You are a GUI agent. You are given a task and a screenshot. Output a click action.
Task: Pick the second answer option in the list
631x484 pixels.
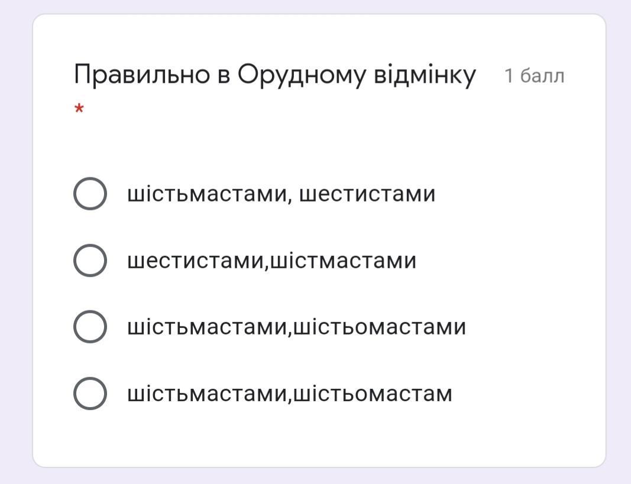pos(90,261)
